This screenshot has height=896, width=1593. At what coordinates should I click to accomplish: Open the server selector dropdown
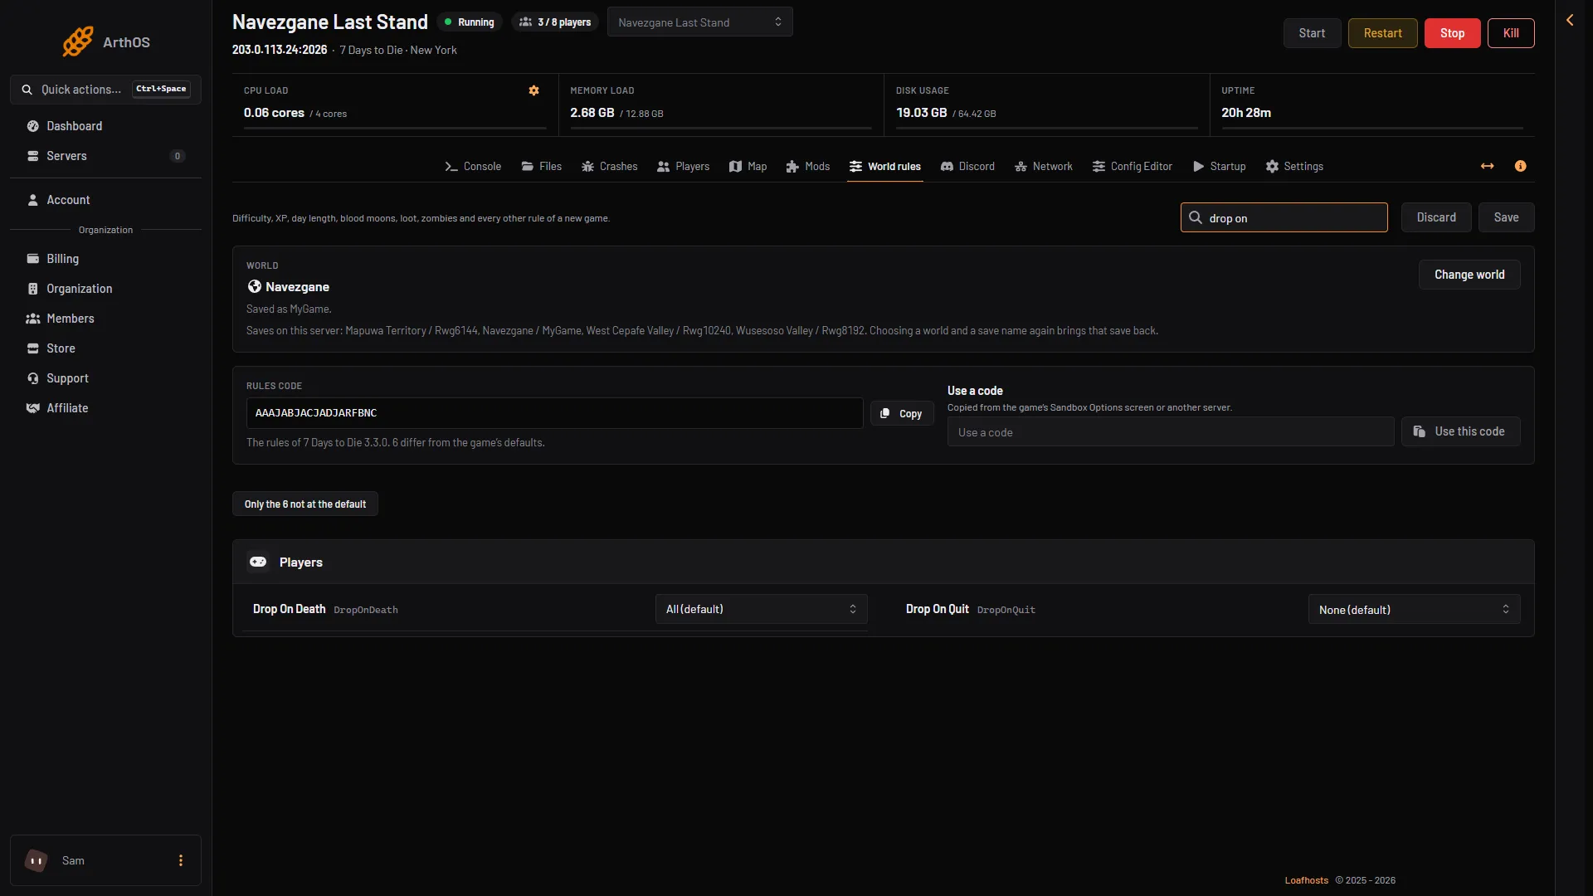pos(699,22)
